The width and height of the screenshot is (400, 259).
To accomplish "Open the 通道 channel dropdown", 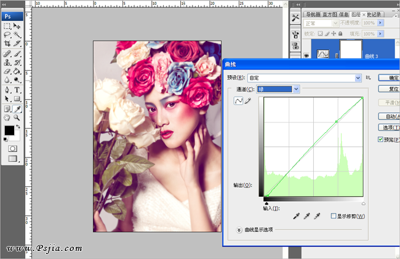I will click(296, 89).
